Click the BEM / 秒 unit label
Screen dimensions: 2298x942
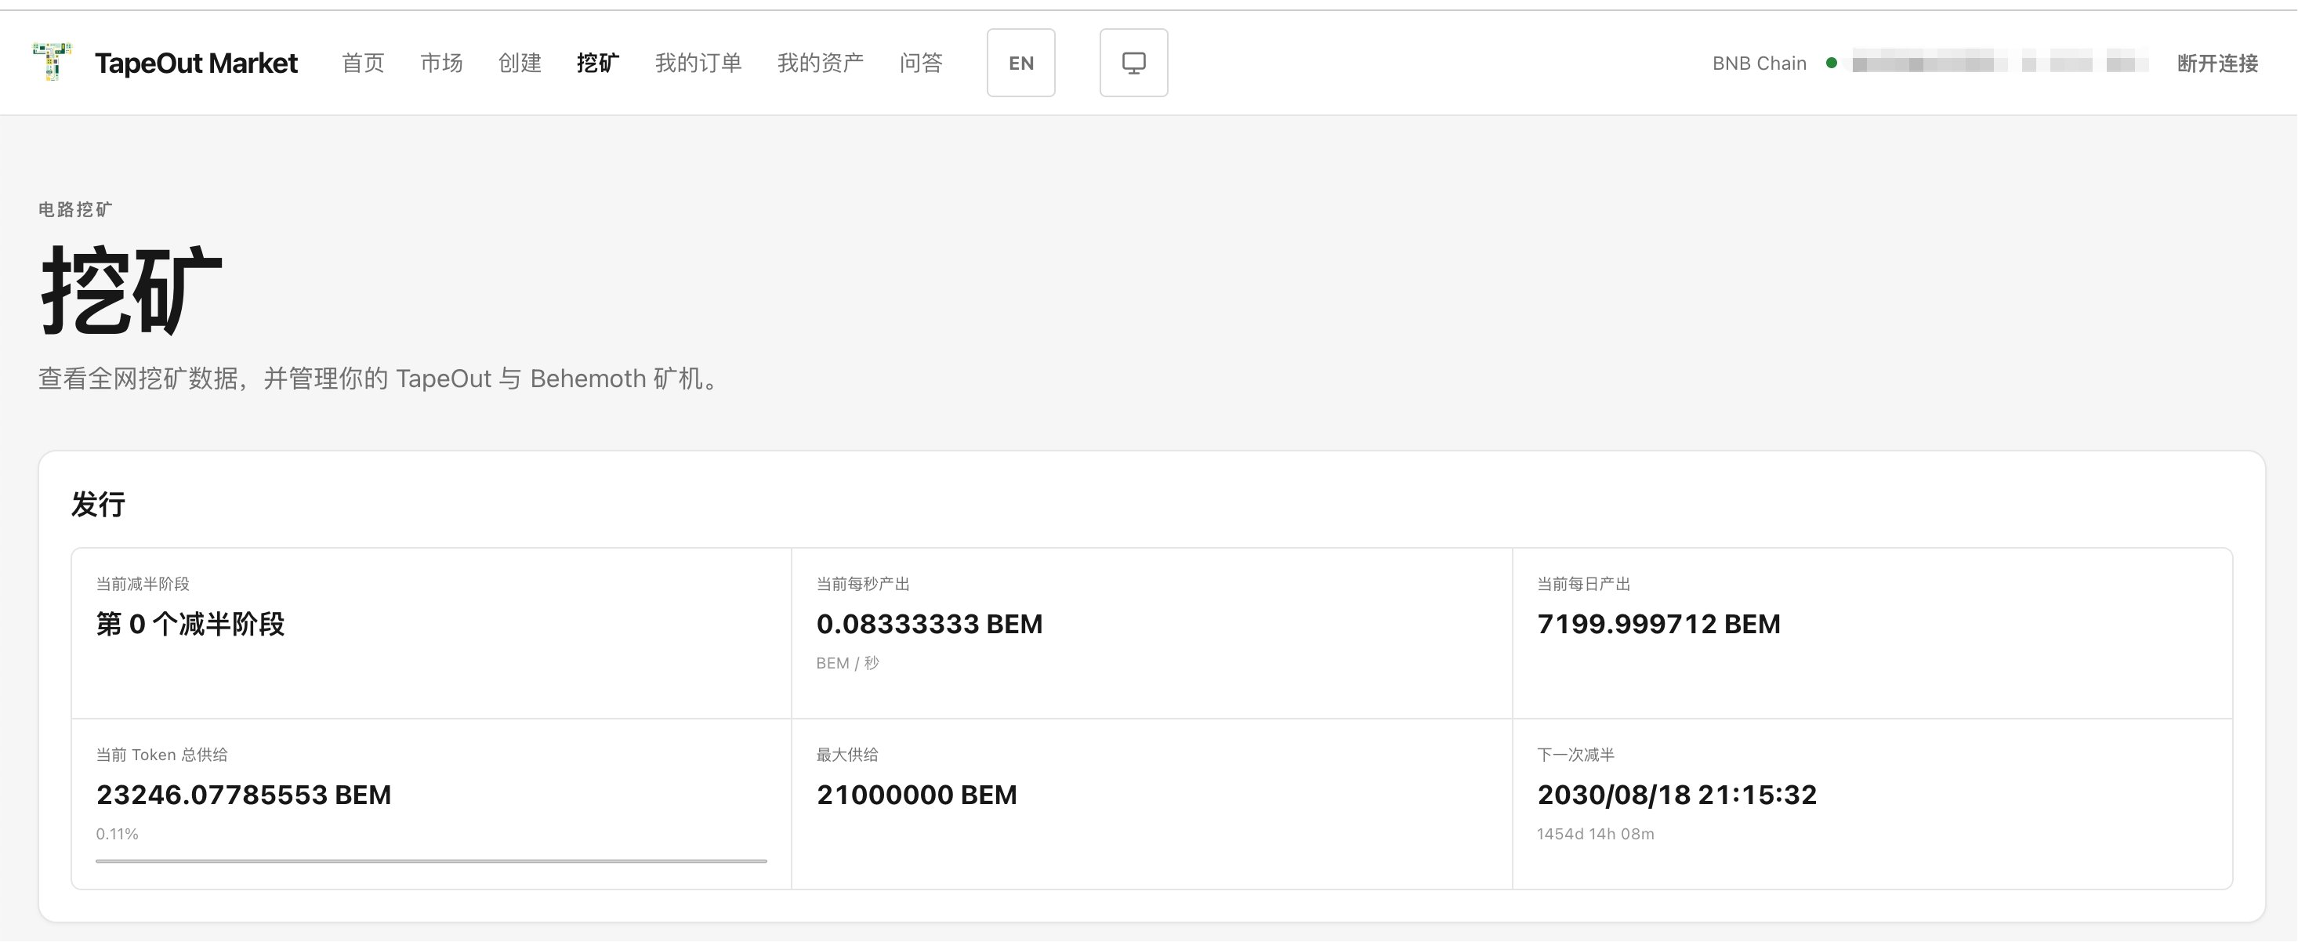(x=847, y=663)
